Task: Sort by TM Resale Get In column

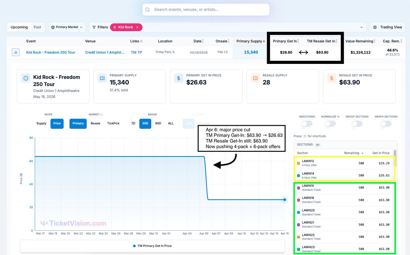Action: pos(322,41)
